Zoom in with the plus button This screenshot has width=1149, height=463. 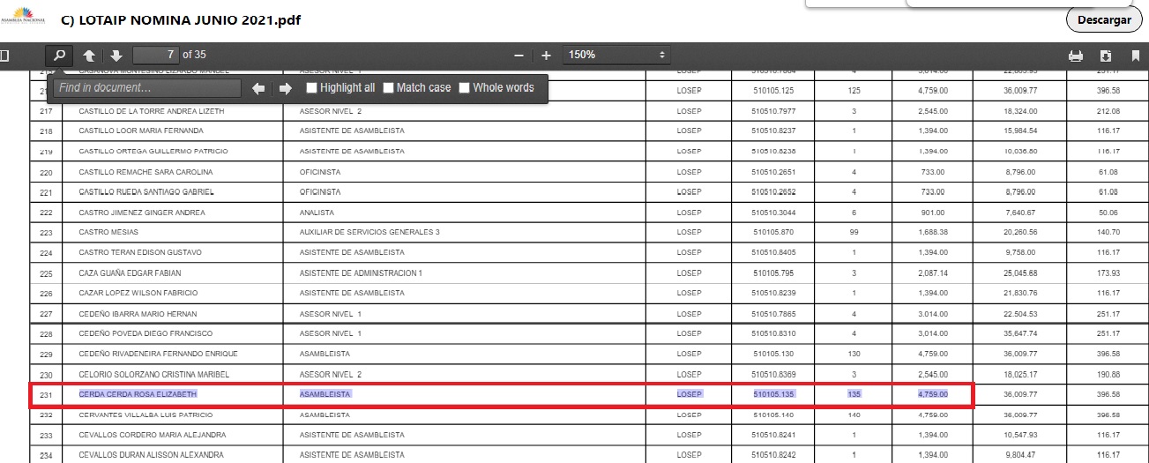click(546, 55)
